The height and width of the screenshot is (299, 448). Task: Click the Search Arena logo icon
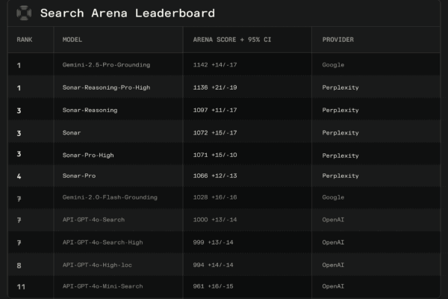click(24, 13)
